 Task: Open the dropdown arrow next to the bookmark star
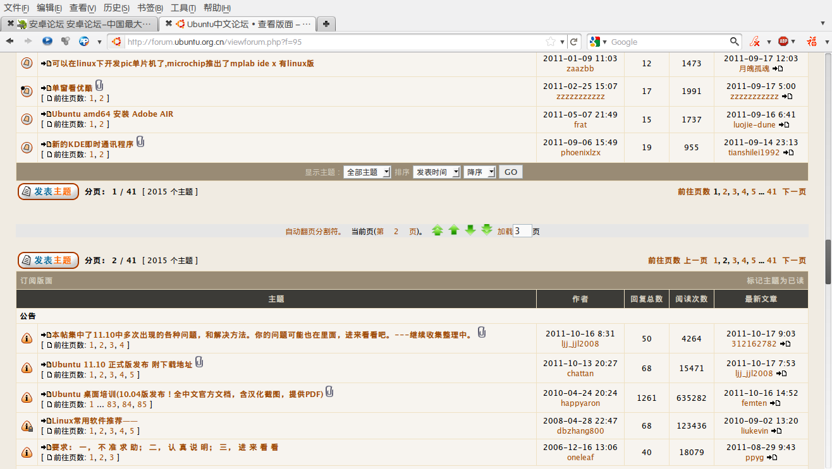(563, 42)
